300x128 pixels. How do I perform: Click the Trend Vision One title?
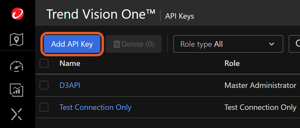pyautogui.click(x=101, y=14)
